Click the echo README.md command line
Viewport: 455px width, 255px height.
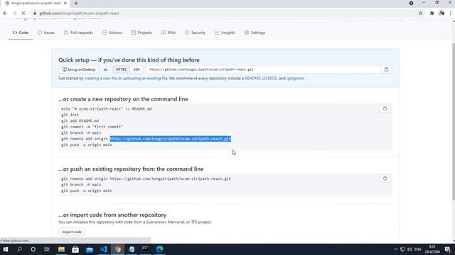point(106,109)
